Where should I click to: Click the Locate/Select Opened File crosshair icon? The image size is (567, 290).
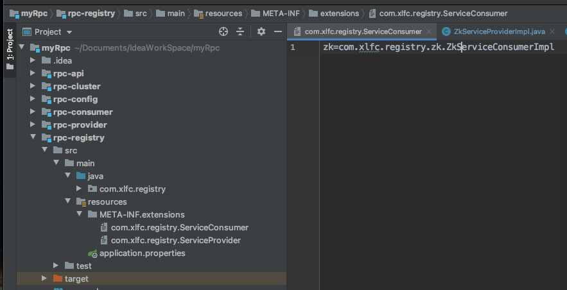223,32
